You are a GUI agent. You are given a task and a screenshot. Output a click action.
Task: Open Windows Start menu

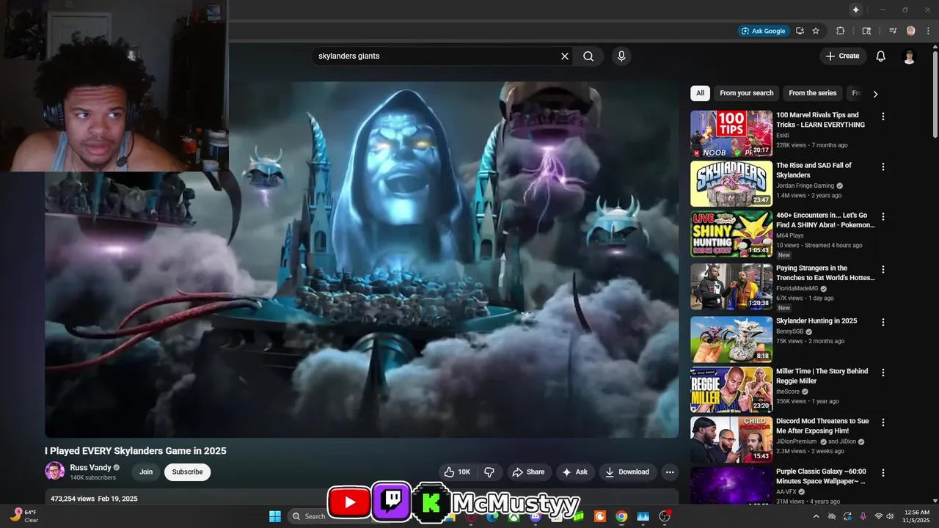(x=275, y=516)
